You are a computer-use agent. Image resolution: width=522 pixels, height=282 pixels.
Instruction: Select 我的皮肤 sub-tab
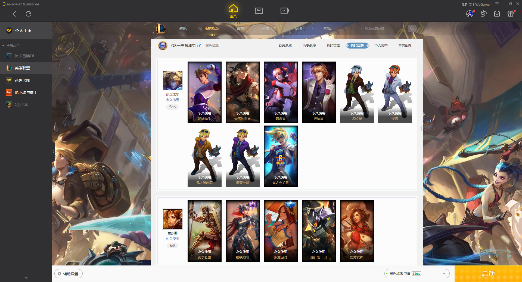[x=357, y=46]
